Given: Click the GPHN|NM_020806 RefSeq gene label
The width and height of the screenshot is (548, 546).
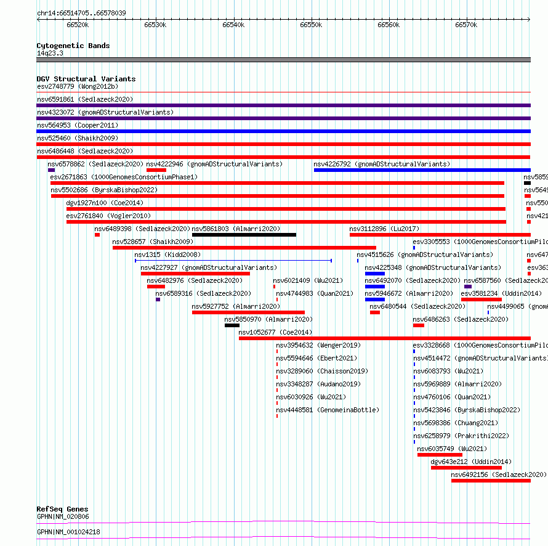Looking at the screenshot, I should [x=63, y=516].
